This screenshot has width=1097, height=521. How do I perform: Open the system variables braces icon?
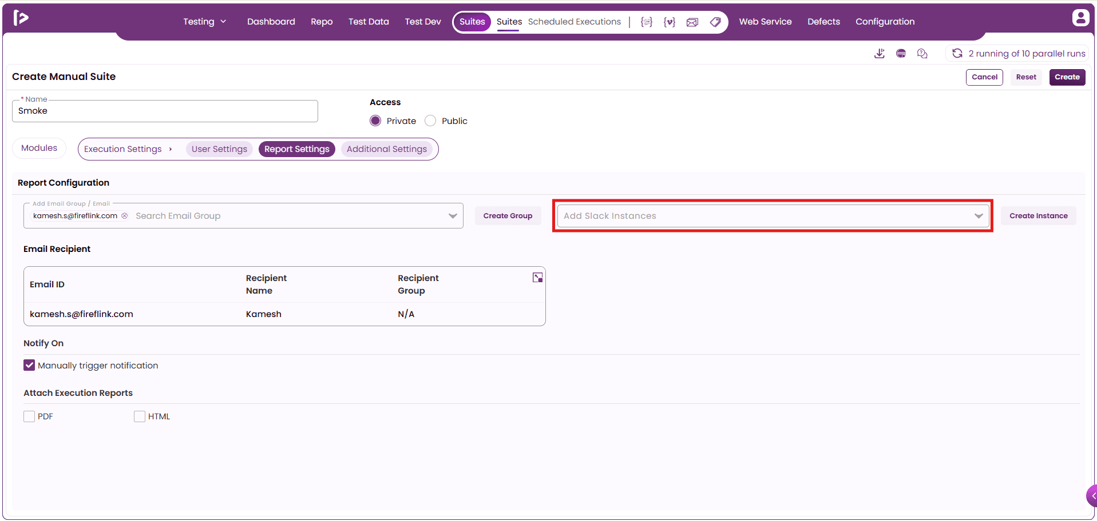(647, 22)
